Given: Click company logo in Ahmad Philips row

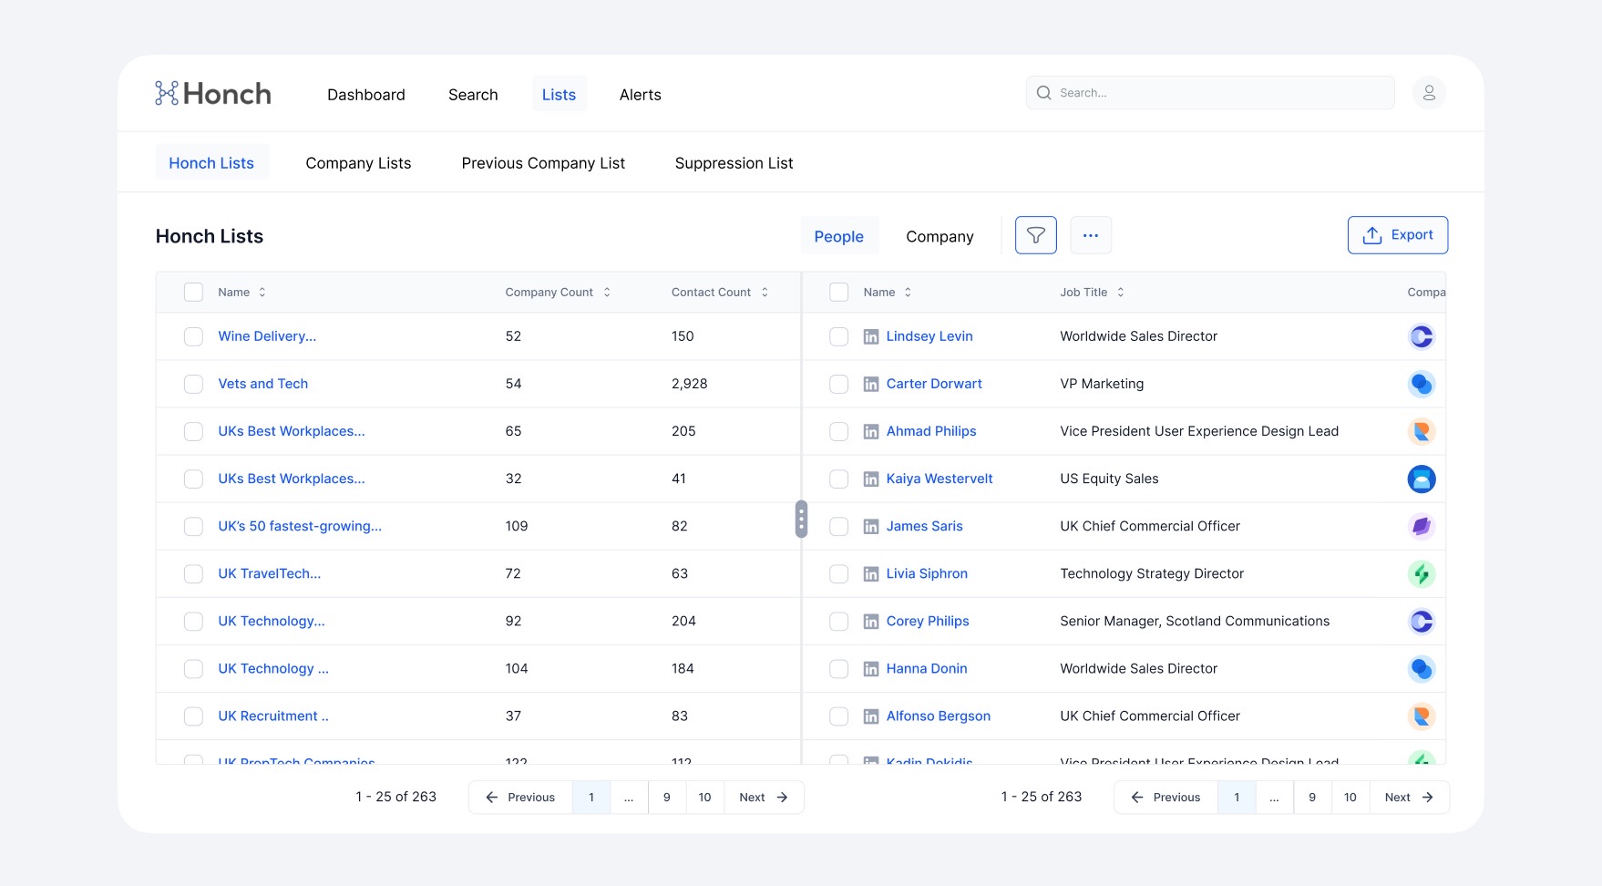Looking at the screenshot, I should click(1422, 431).
